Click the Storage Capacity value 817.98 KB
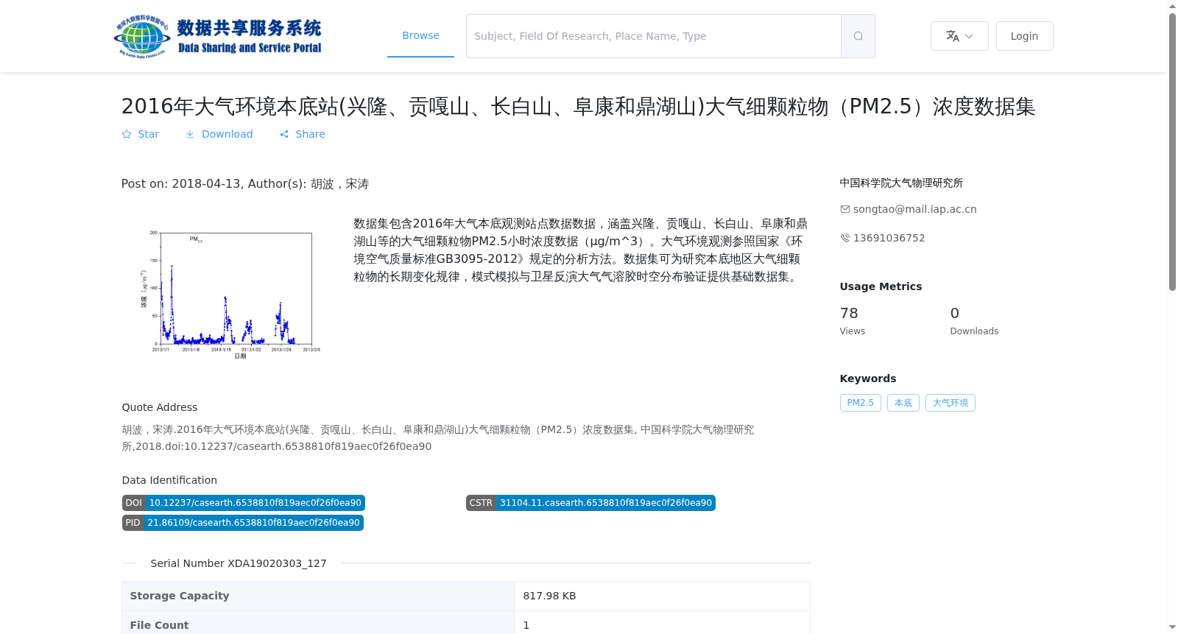 tap(549, 596)
